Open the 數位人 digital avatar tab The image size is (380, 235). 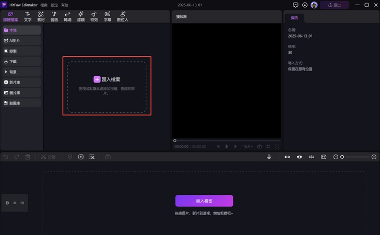click(x=123, y=17)
